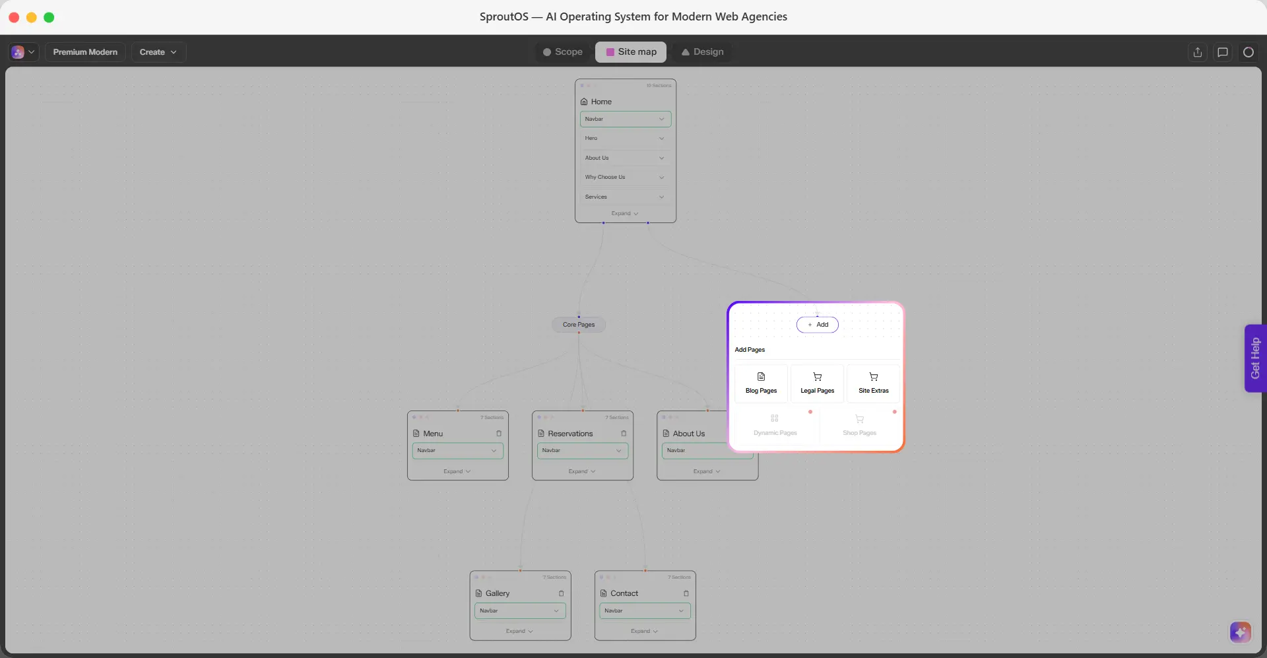The width and height of the screenshot is (1267, 658).
Task: Click the Contact page title
Action: [624, 593]
